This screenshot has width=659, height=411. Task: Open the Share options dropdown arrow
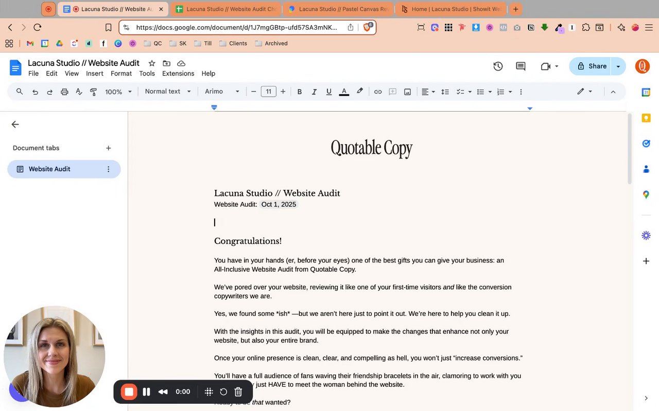click(618, 66)
